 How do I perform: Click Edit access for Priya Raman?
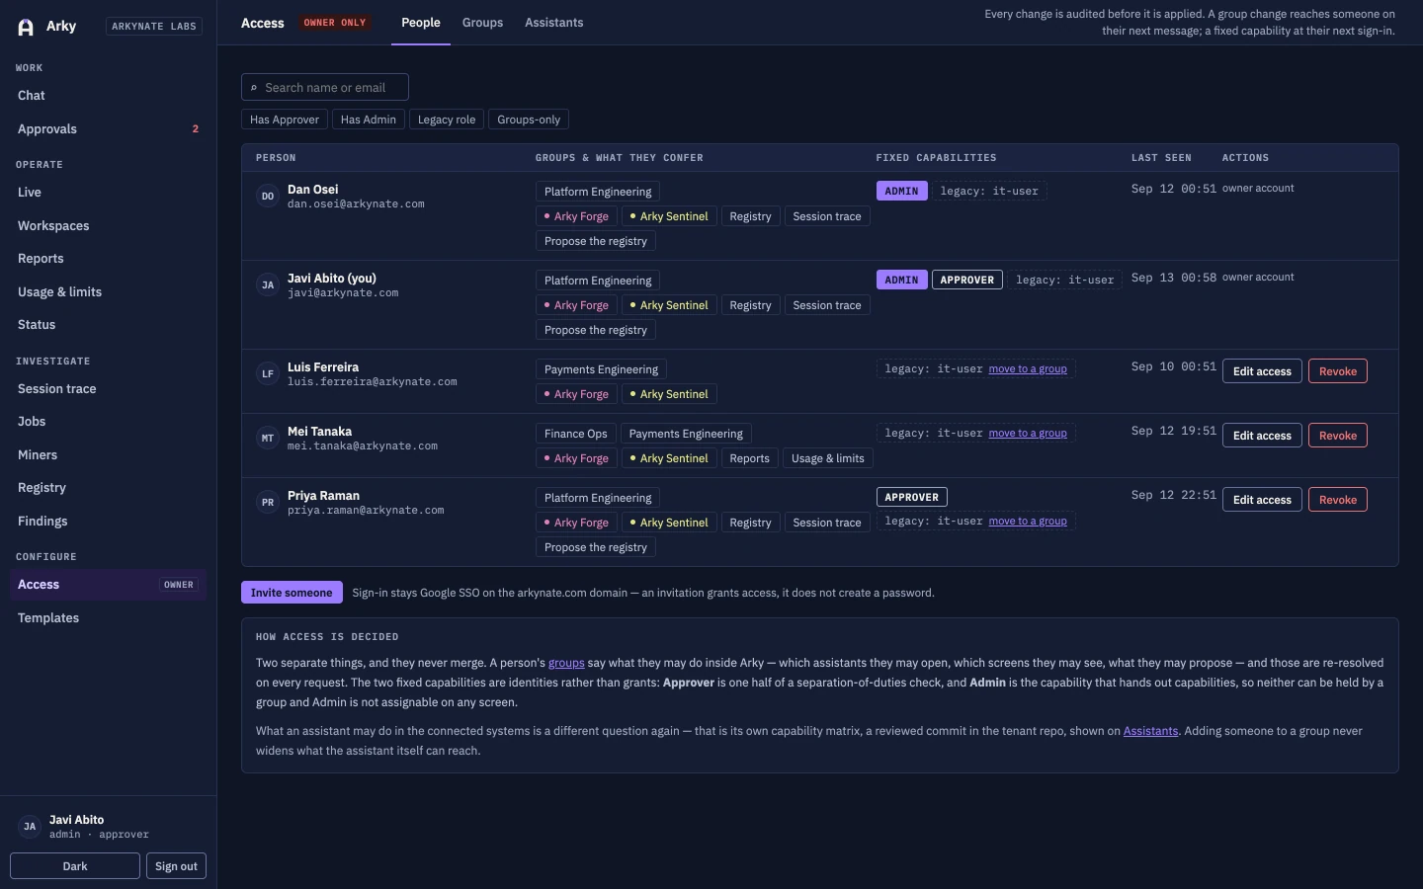coord(1262,500)
